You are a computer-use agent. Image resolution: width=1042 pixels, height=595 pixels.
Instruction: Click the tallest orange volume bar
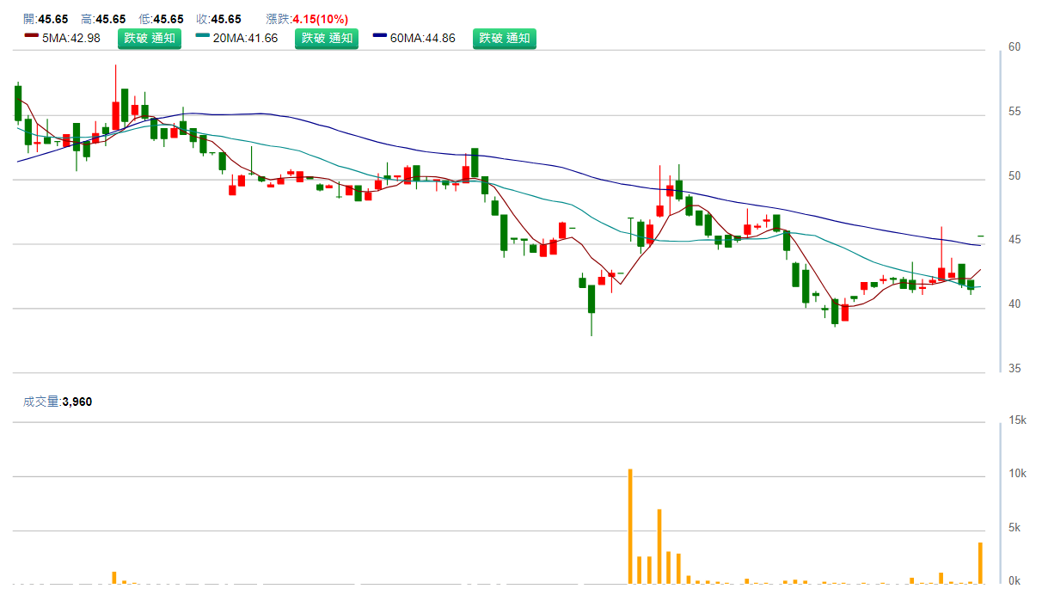click(630, 526)
